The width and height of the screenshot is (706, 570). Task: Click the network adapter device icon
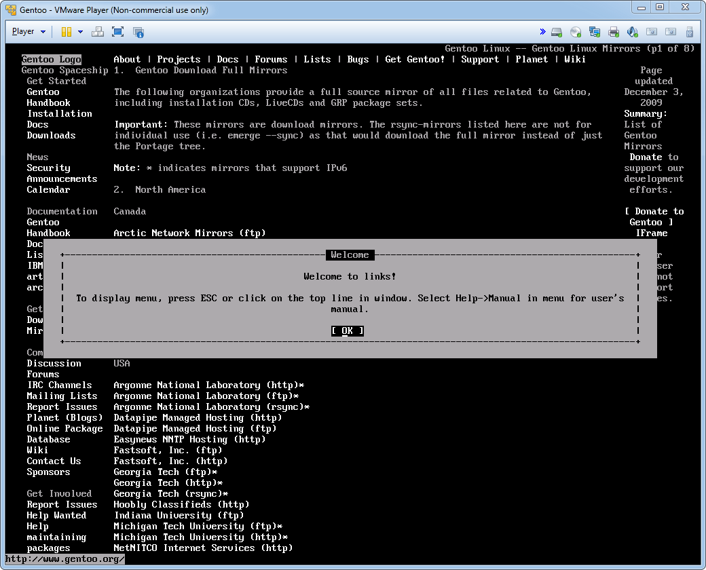click(595, 32)
